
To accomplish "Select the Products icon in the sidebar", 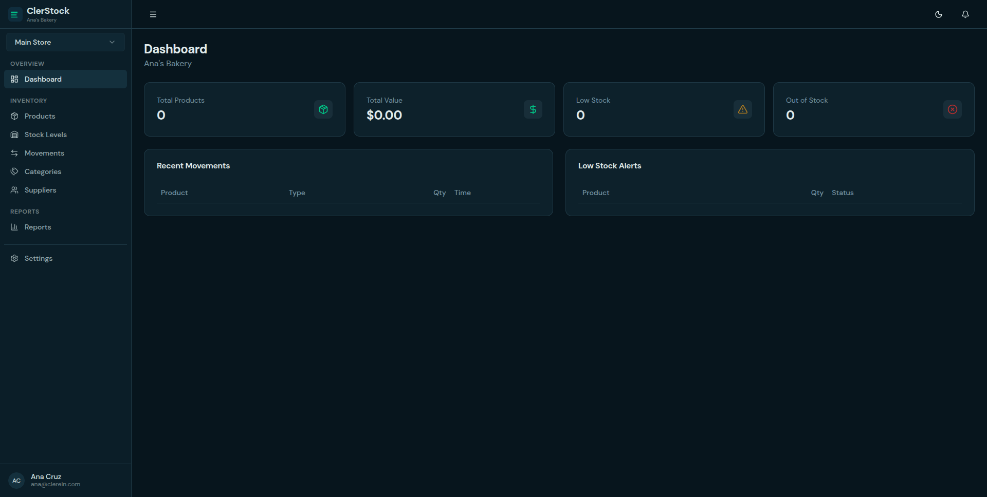I will click(14, 116).
